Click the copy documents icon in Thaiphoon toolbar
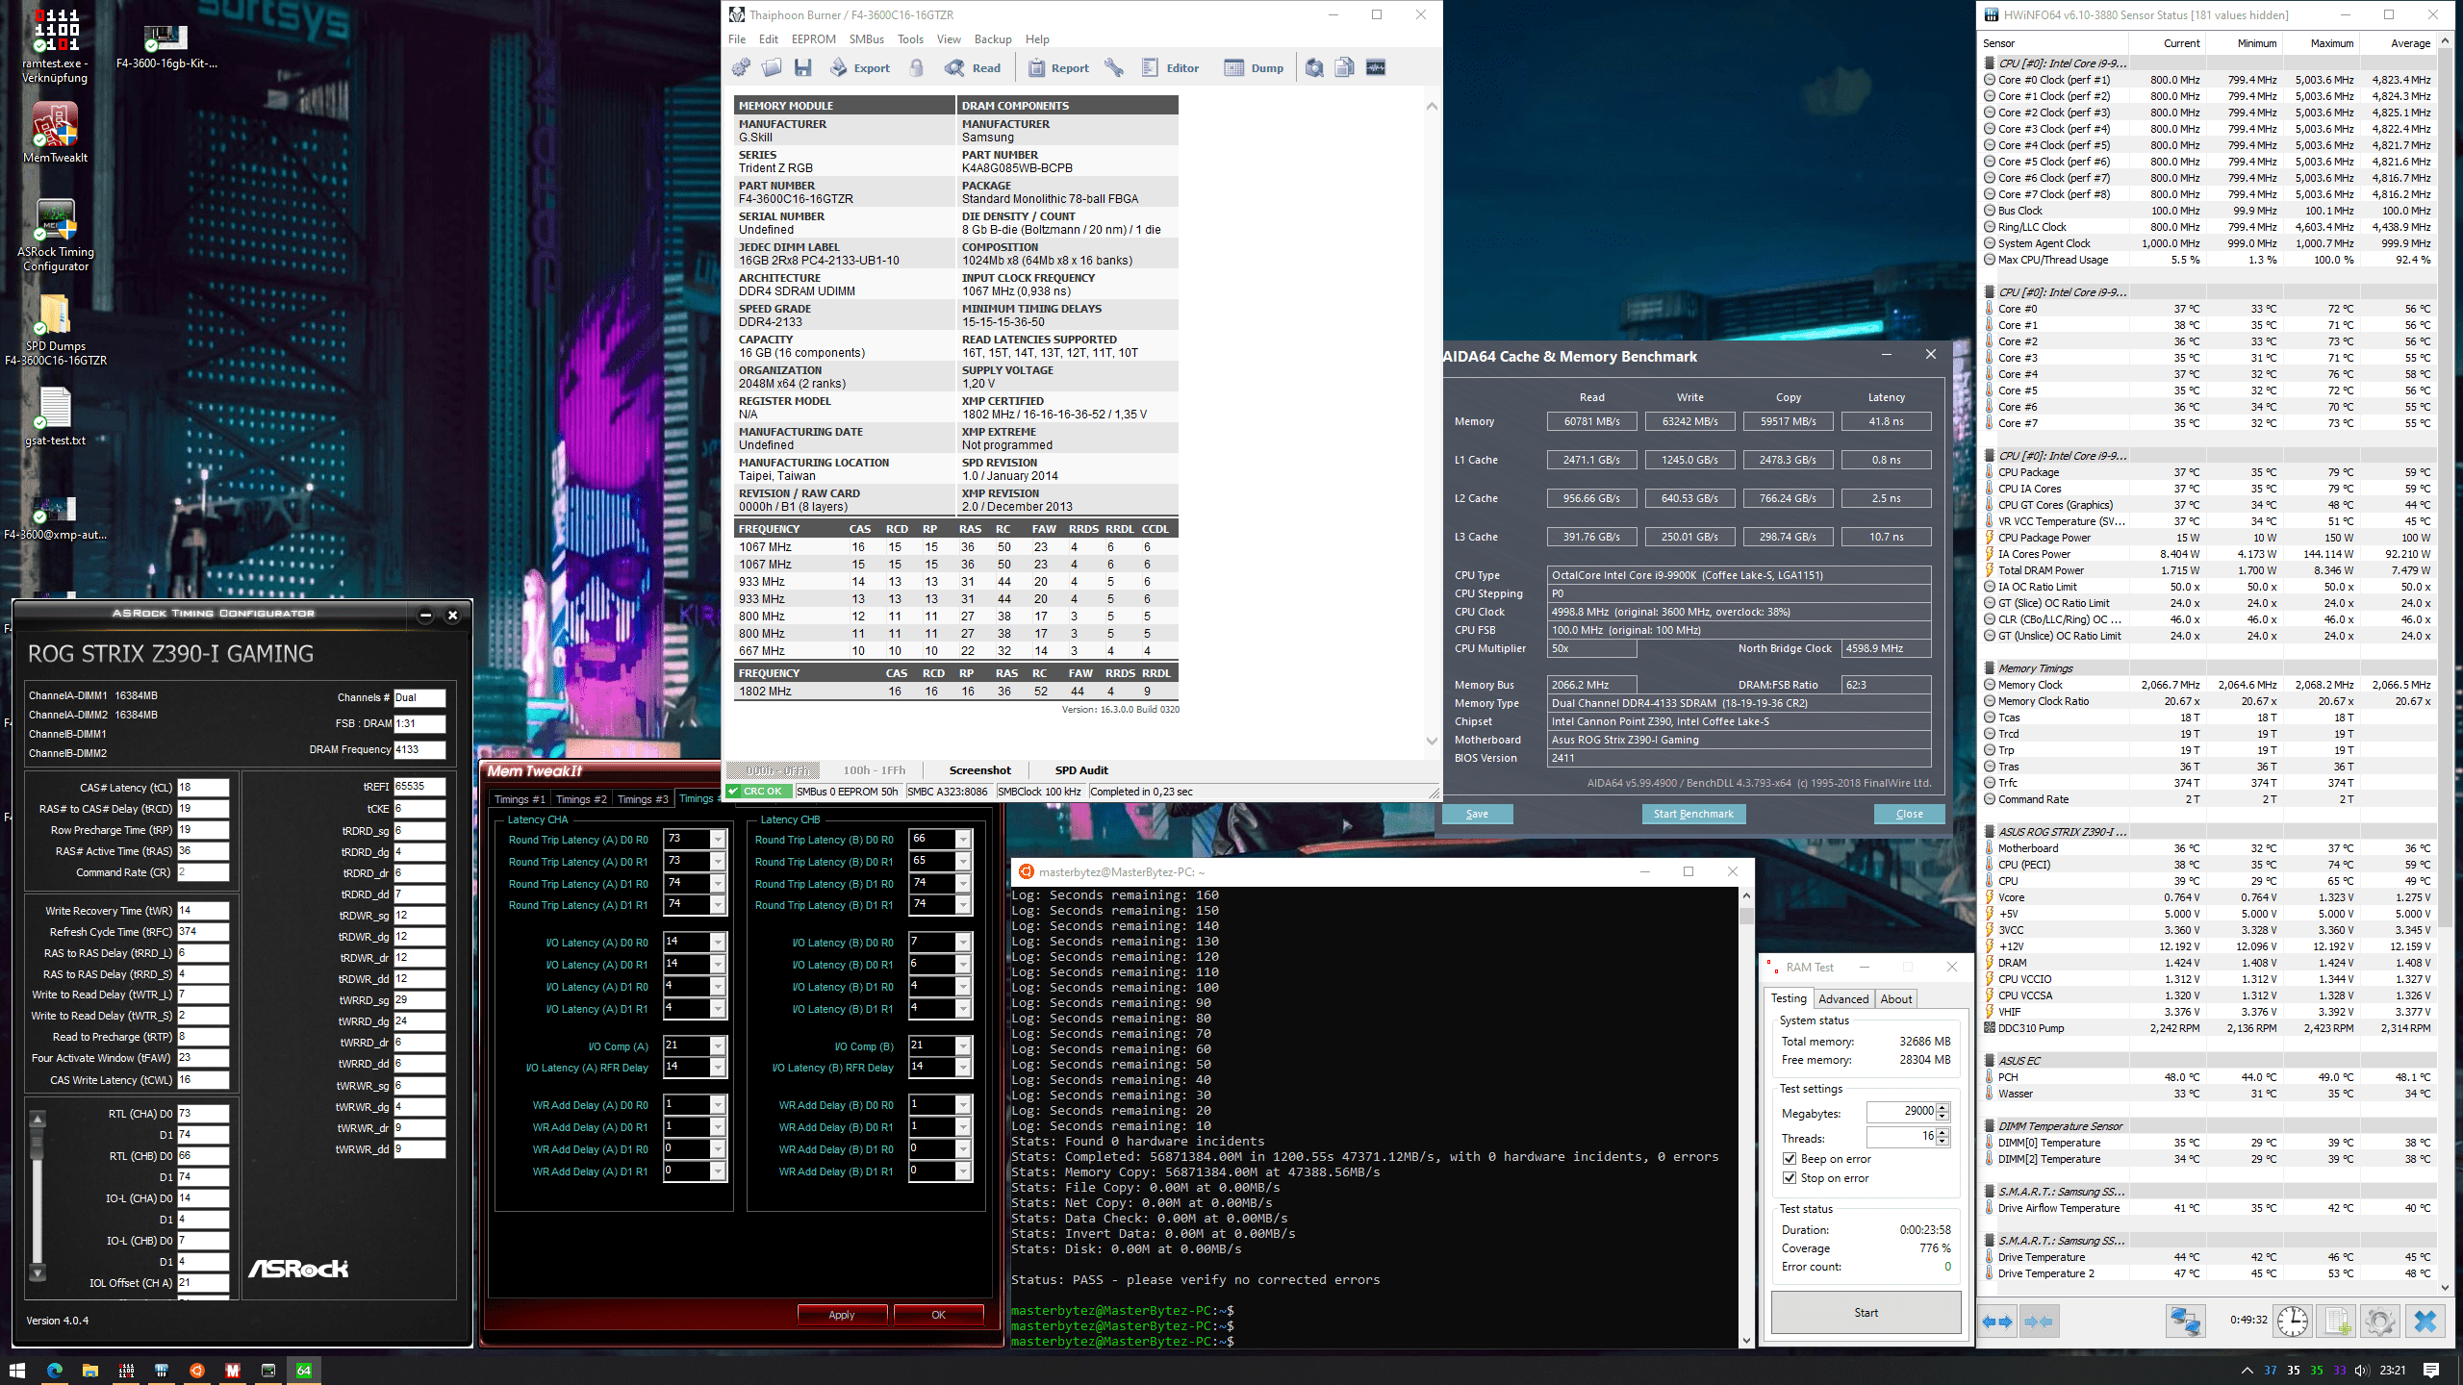 (x=1345, y=67)
